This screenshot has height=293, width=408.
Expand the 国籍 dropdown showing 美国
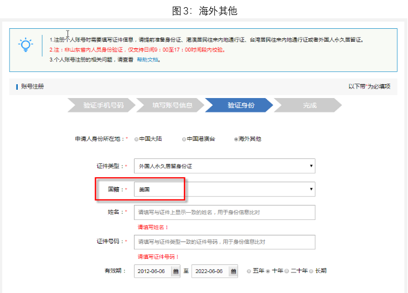tap(224, 189)
